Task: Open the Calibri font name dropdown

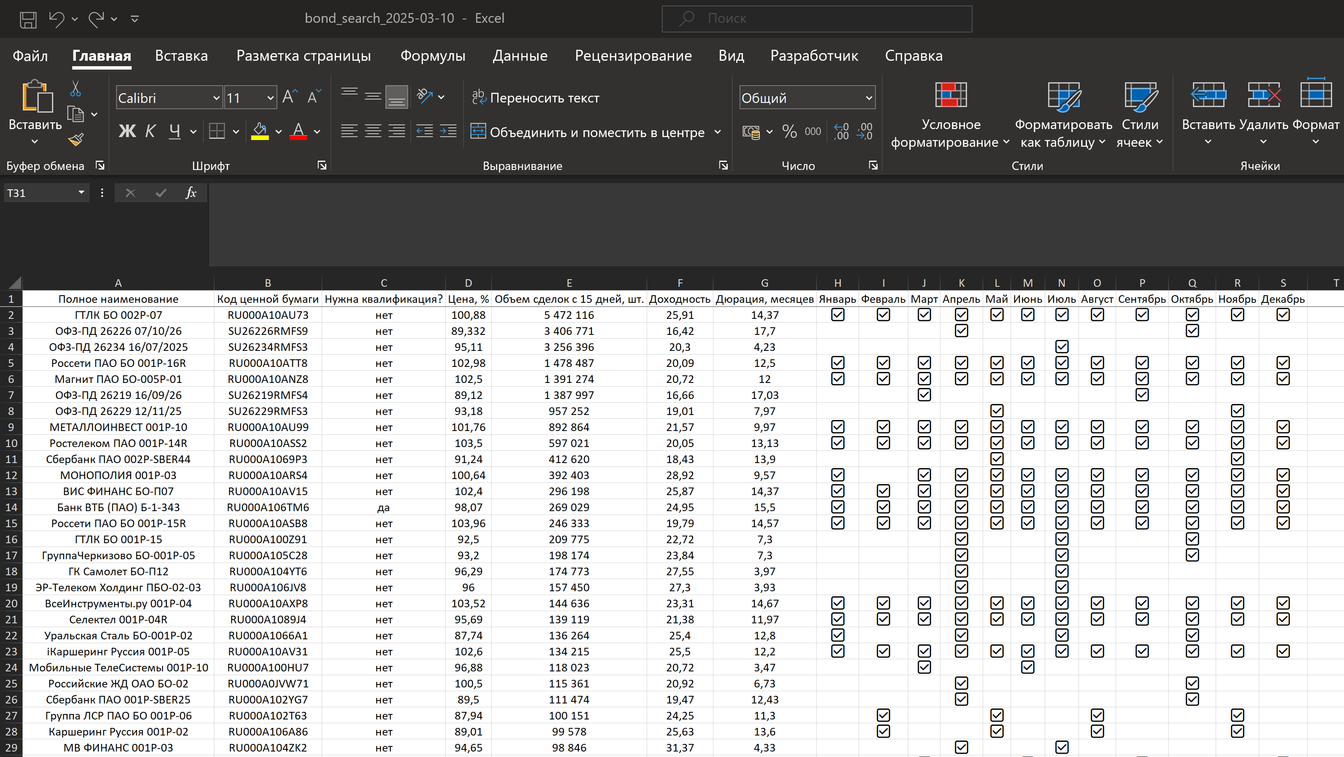Action: (x=216, y=98)
